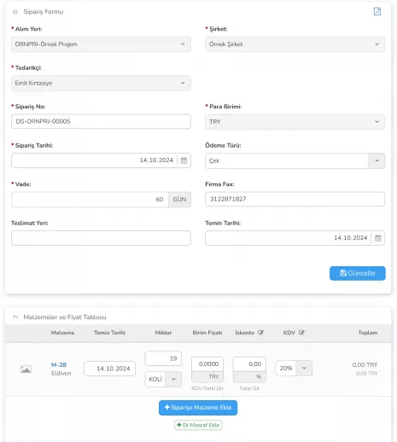This screenshot has width=397, height=442.
Task: Click the Sipariş No input field
Action: pyautogui.click(x=101, y=121)
